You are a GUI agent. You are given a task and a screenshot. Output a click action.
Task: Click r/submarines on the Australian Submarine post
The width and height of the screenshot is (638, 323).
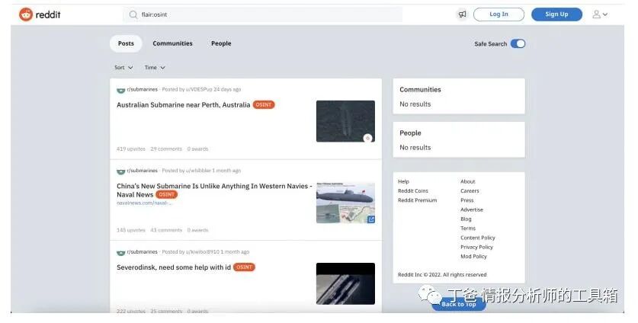142,89
